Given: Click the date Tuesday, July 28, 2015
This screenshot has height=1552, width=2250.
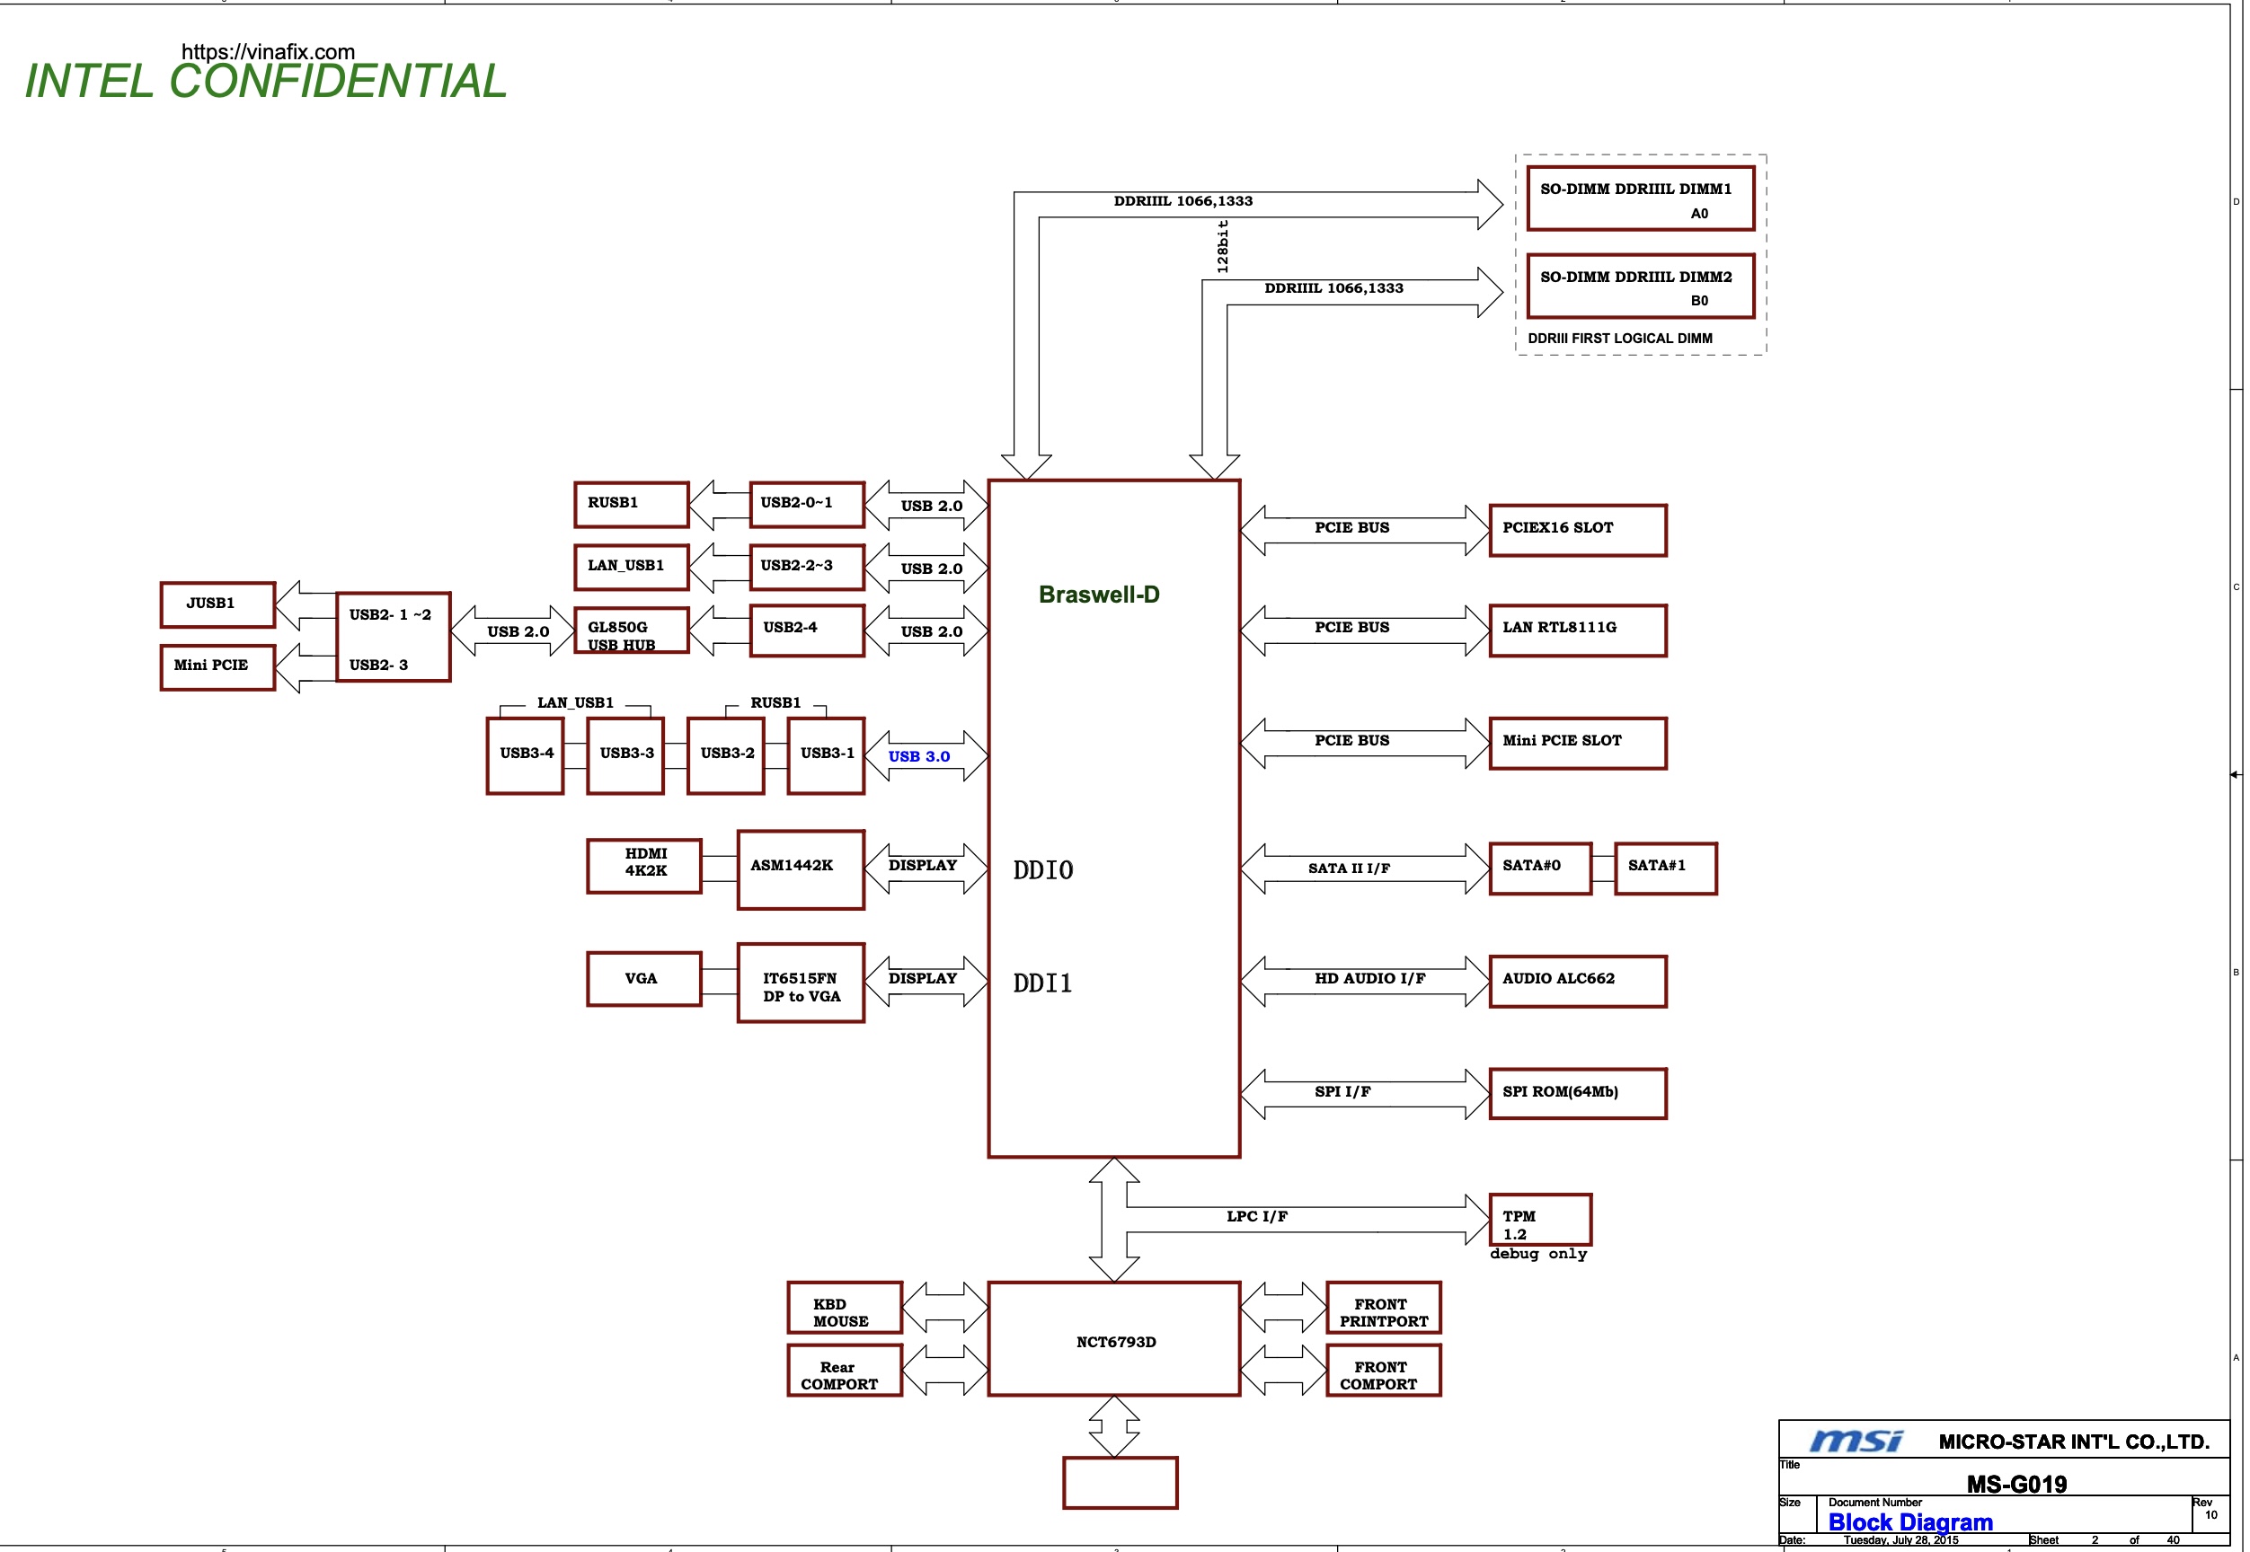Looking at the screenshot, I should coord(1900,1540).
